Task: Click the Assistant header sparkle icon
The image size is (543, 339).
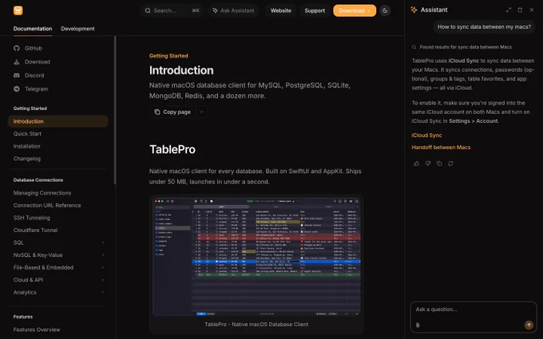Action: click(414, 10)
